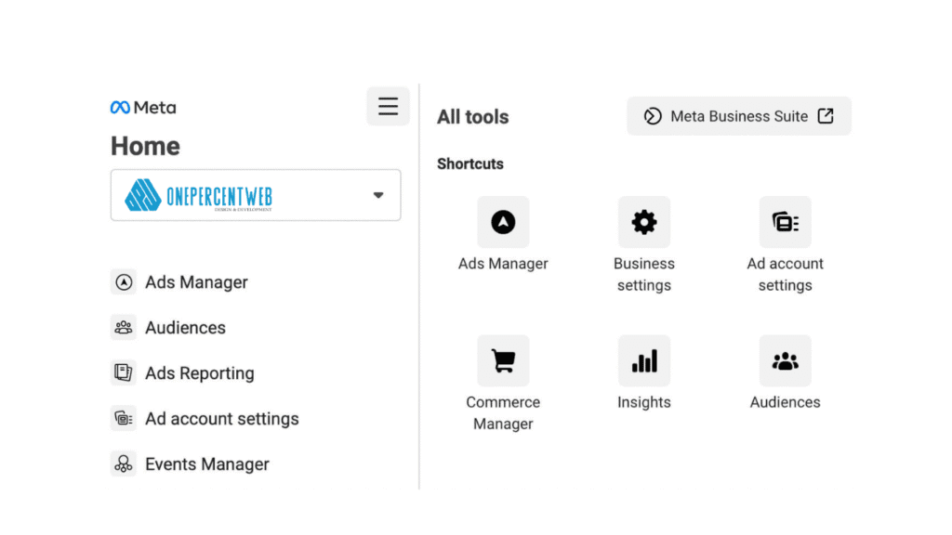Click the Ads Reporting sidebar icon

coord(123,373)
